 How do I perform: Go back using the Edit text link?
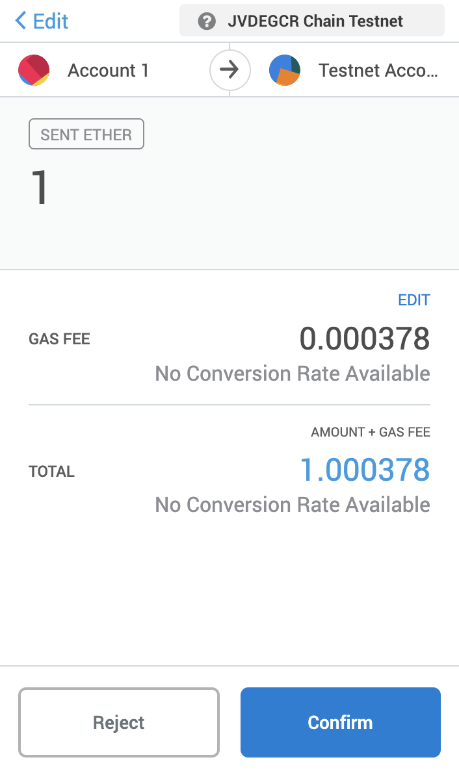click(51, 21)
